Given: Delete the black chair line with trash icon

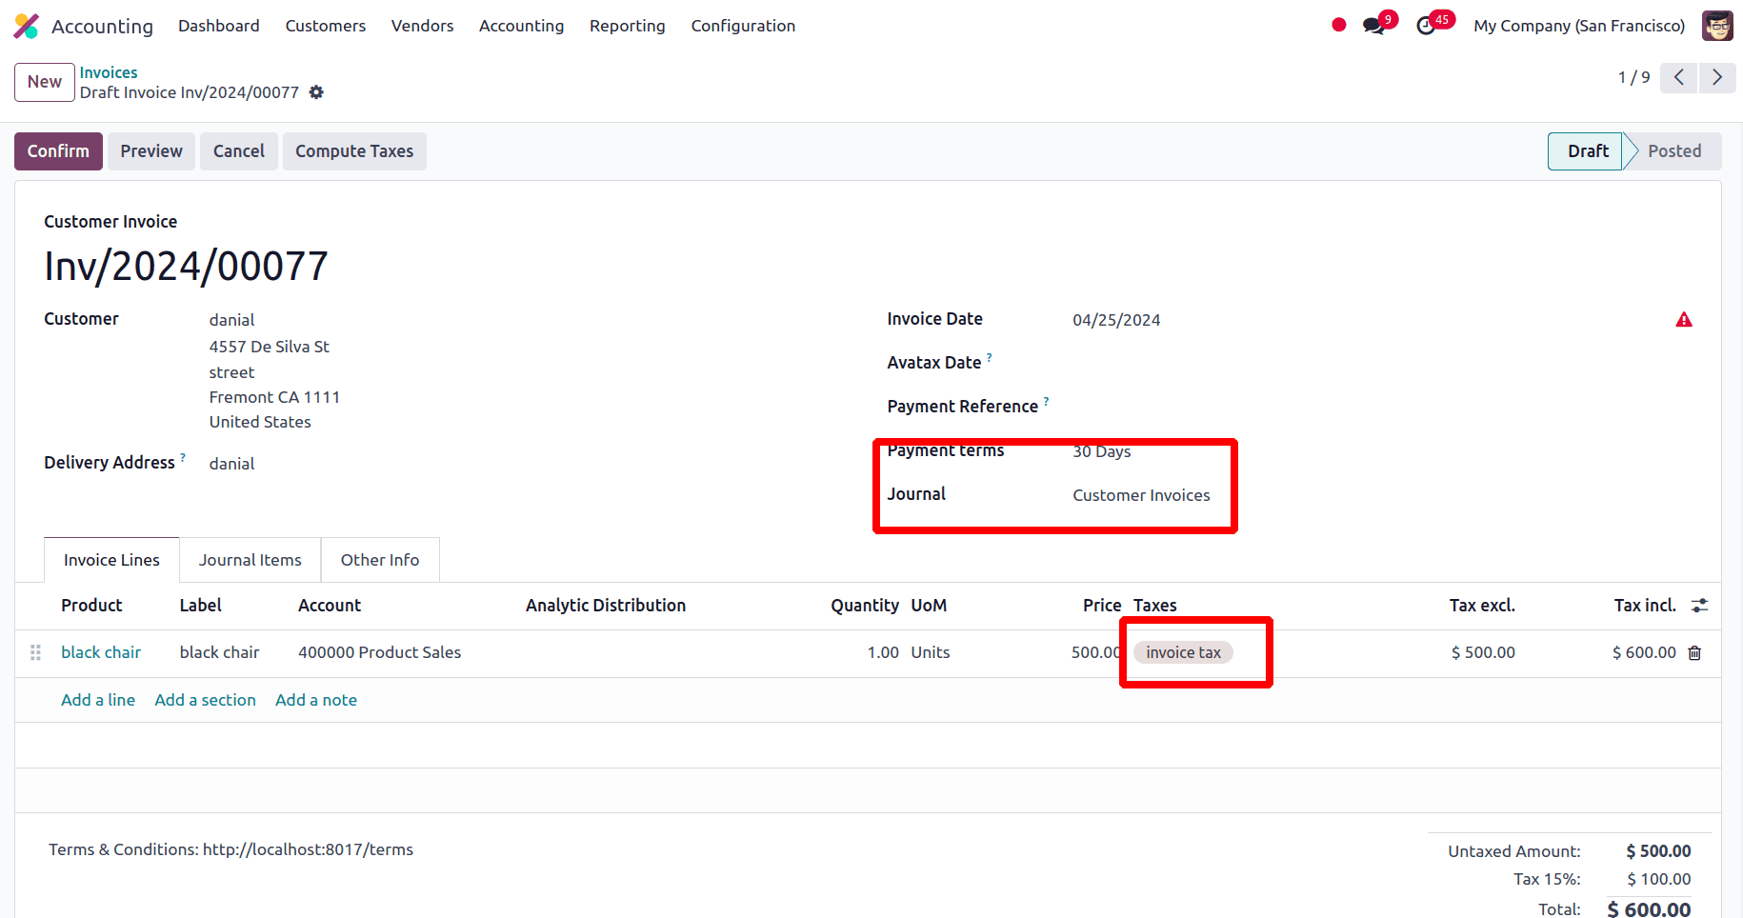Looking at the screenshot, I should [x=1694, y=653].
